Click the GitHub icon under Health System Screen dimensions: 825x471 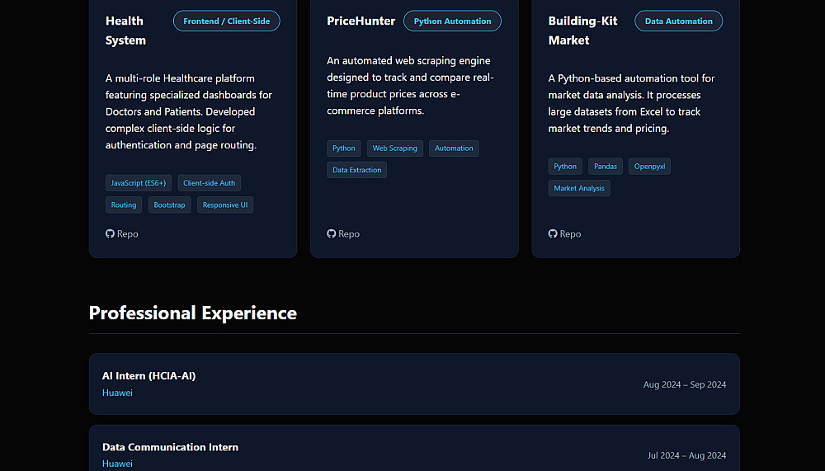[110, 234]
